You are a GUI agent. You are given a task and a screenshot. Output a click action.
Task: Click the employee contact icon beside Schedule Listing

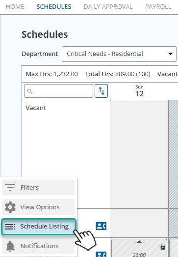[x=101, y=226]
